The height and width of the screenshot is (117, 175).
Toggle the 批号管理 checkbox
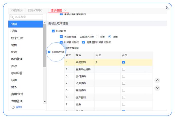[53, 31]
